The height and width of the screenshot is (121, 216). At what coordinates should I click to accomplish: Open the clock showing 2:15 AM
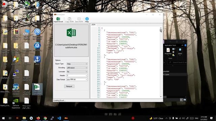click(x=204, y=118)
